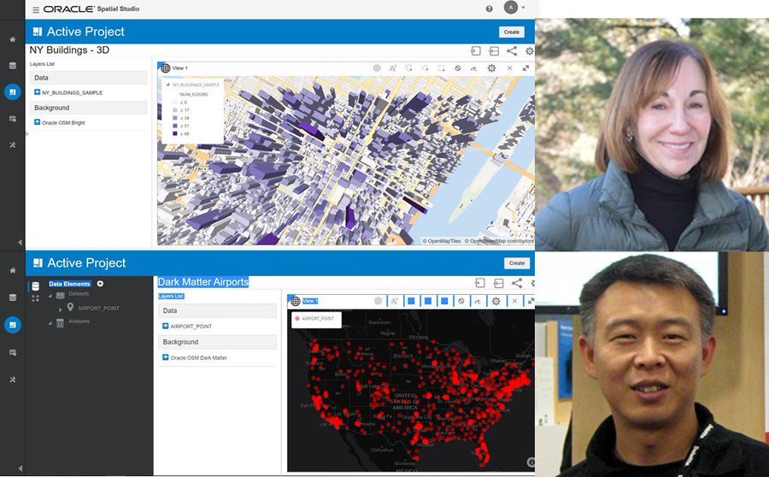This screenshot has width=769, height=477.
Task: Select Active Project icon in NY Buildings sidebar
Action: tap(13, 91)
